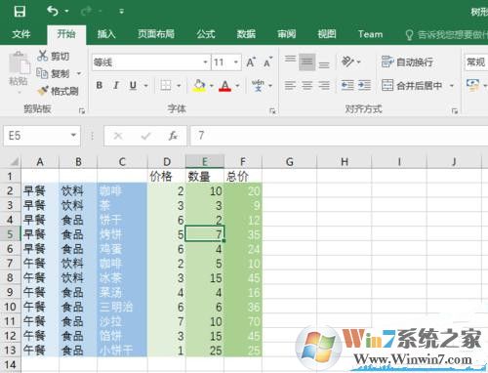Click the formula bar confirm checkmark icon
Image resolution: width=488 pixels, height=373 pixels.
click(145, 136)
